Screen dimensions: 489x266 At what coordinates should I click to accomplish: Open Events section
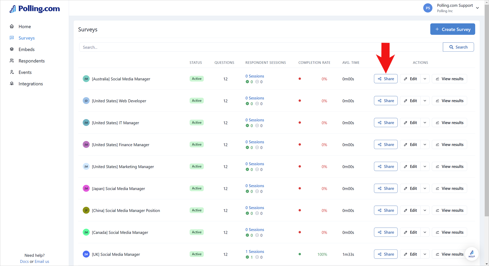25,72
